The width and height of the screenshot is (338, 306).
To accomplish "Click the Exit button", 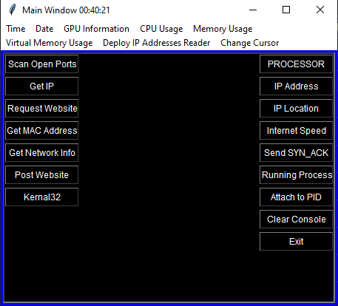I will 296,242.
